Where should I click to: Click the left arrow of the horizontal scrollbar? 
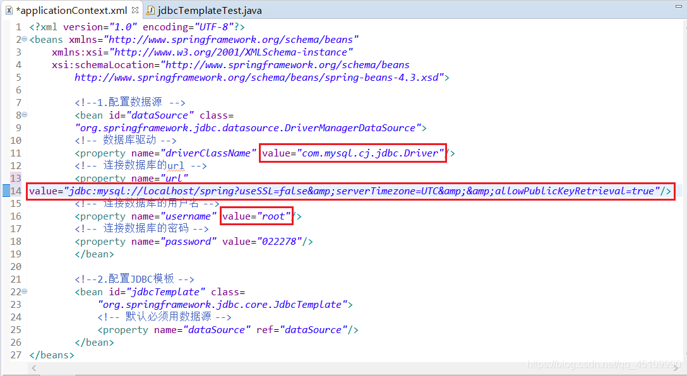point(33,367)
